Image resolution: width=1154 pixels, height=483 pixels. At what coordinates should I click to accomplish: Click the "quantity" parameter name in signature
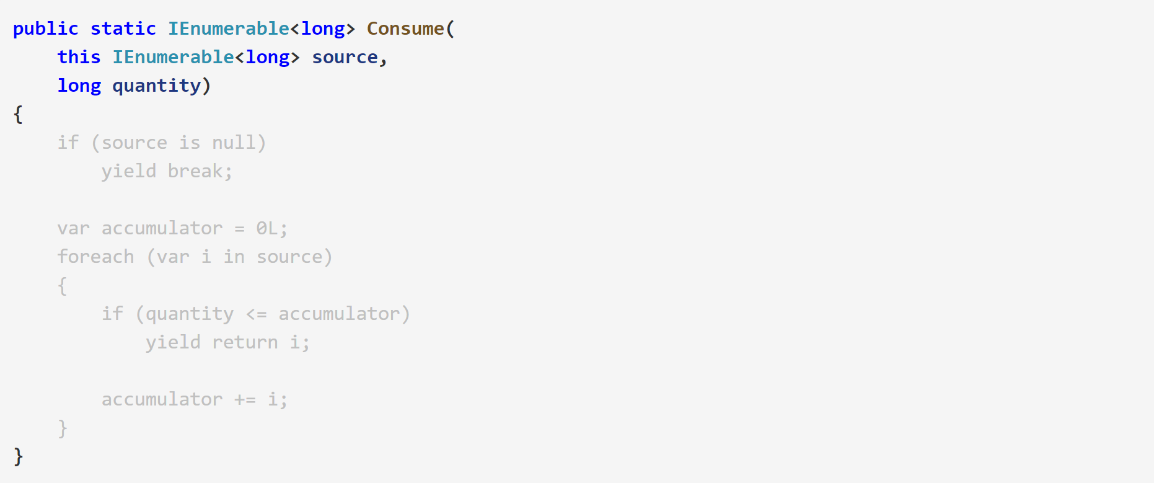pos(156,86)
